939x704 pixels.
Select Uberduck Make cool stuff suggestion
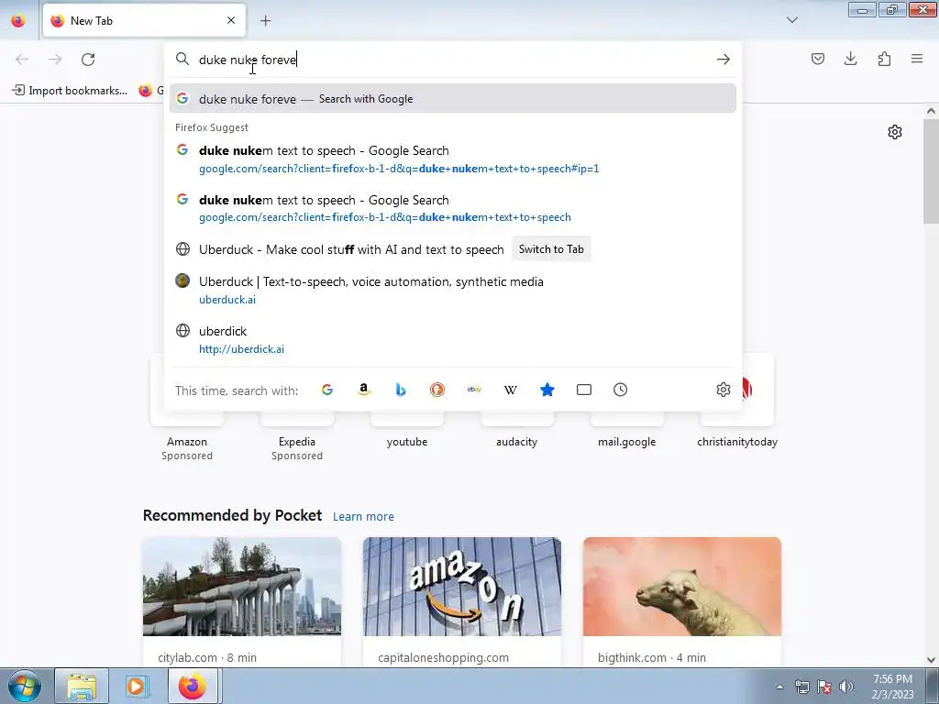[x=351, y=249]
